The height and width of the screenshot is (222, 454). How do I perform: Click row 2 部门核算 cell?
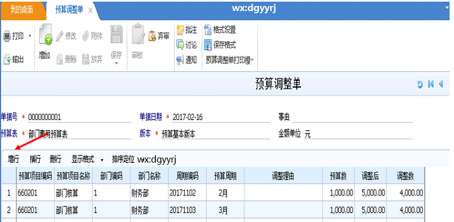click(x=73, y=210)
